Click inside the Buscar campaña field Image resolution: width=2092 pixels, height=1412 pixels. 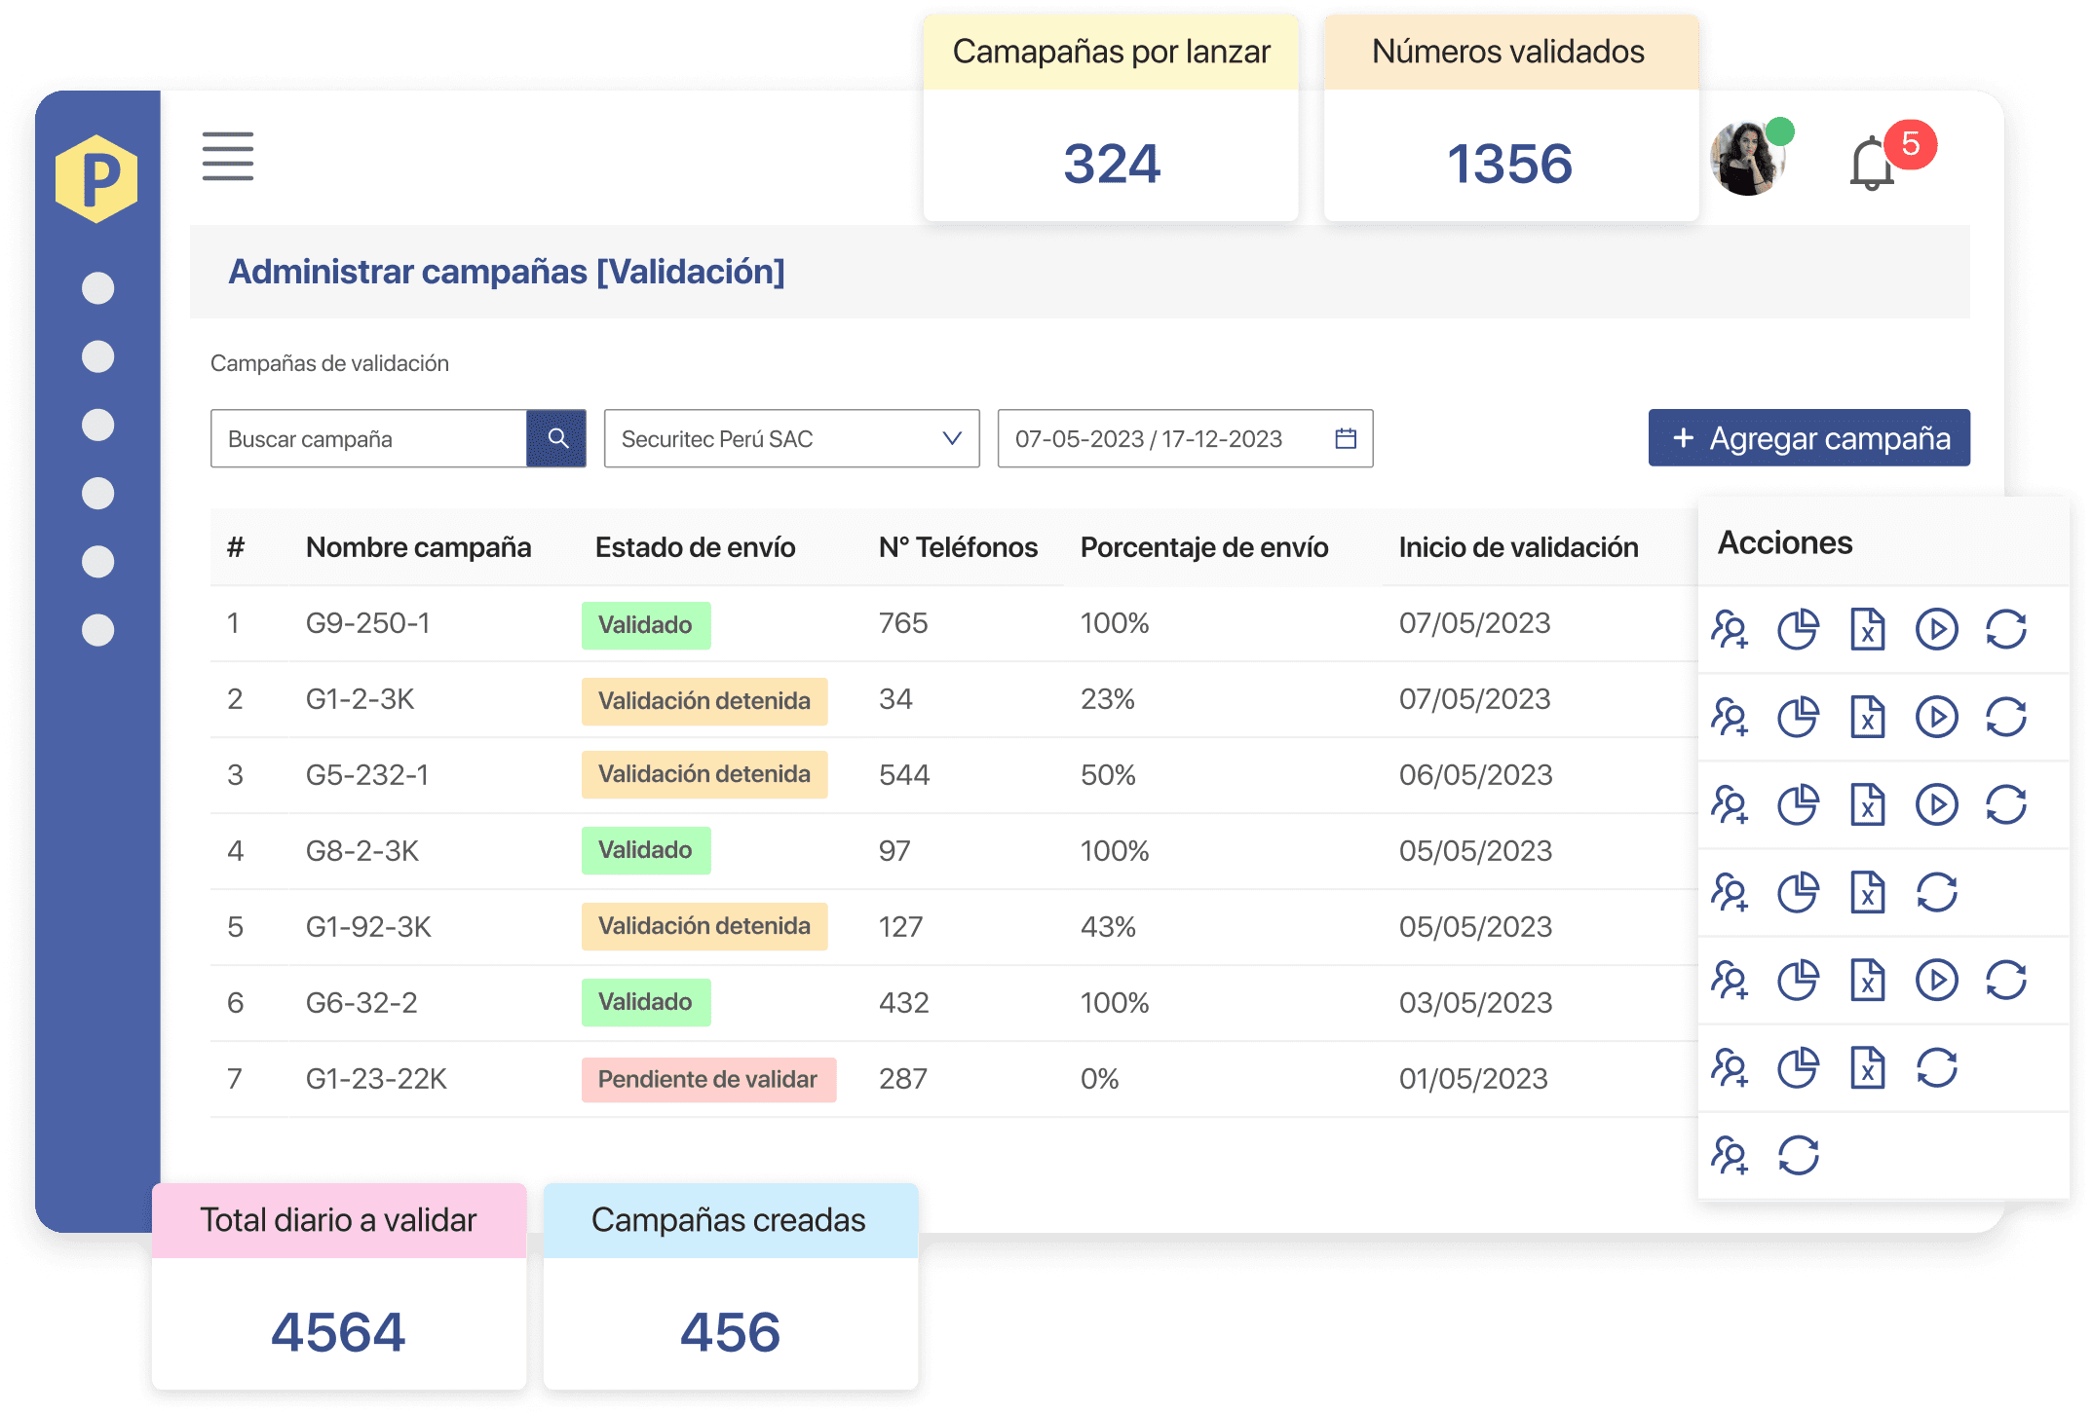(x=368, y=438)
